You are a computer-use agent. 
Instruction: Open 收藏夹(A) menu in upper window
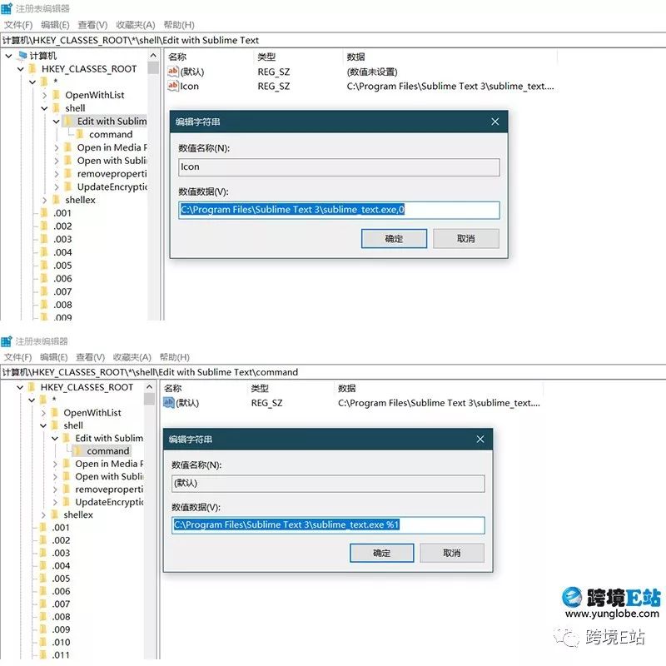click(136, 25)
